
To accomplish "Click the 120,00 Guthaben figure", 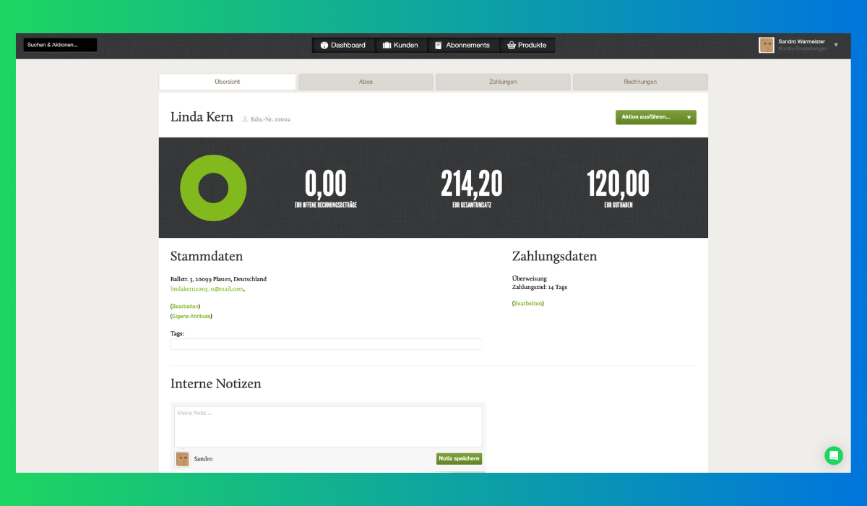I will [x=618, y=184].
